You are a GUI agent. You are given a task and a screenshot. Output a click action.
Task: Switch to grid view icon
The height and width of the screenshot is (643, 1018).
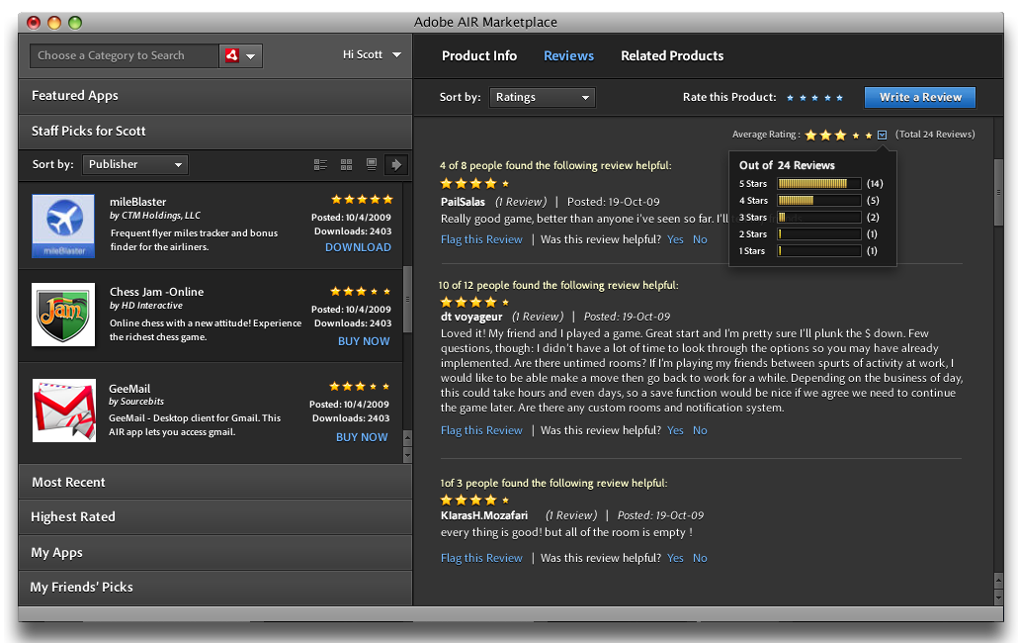click(346, 165)
